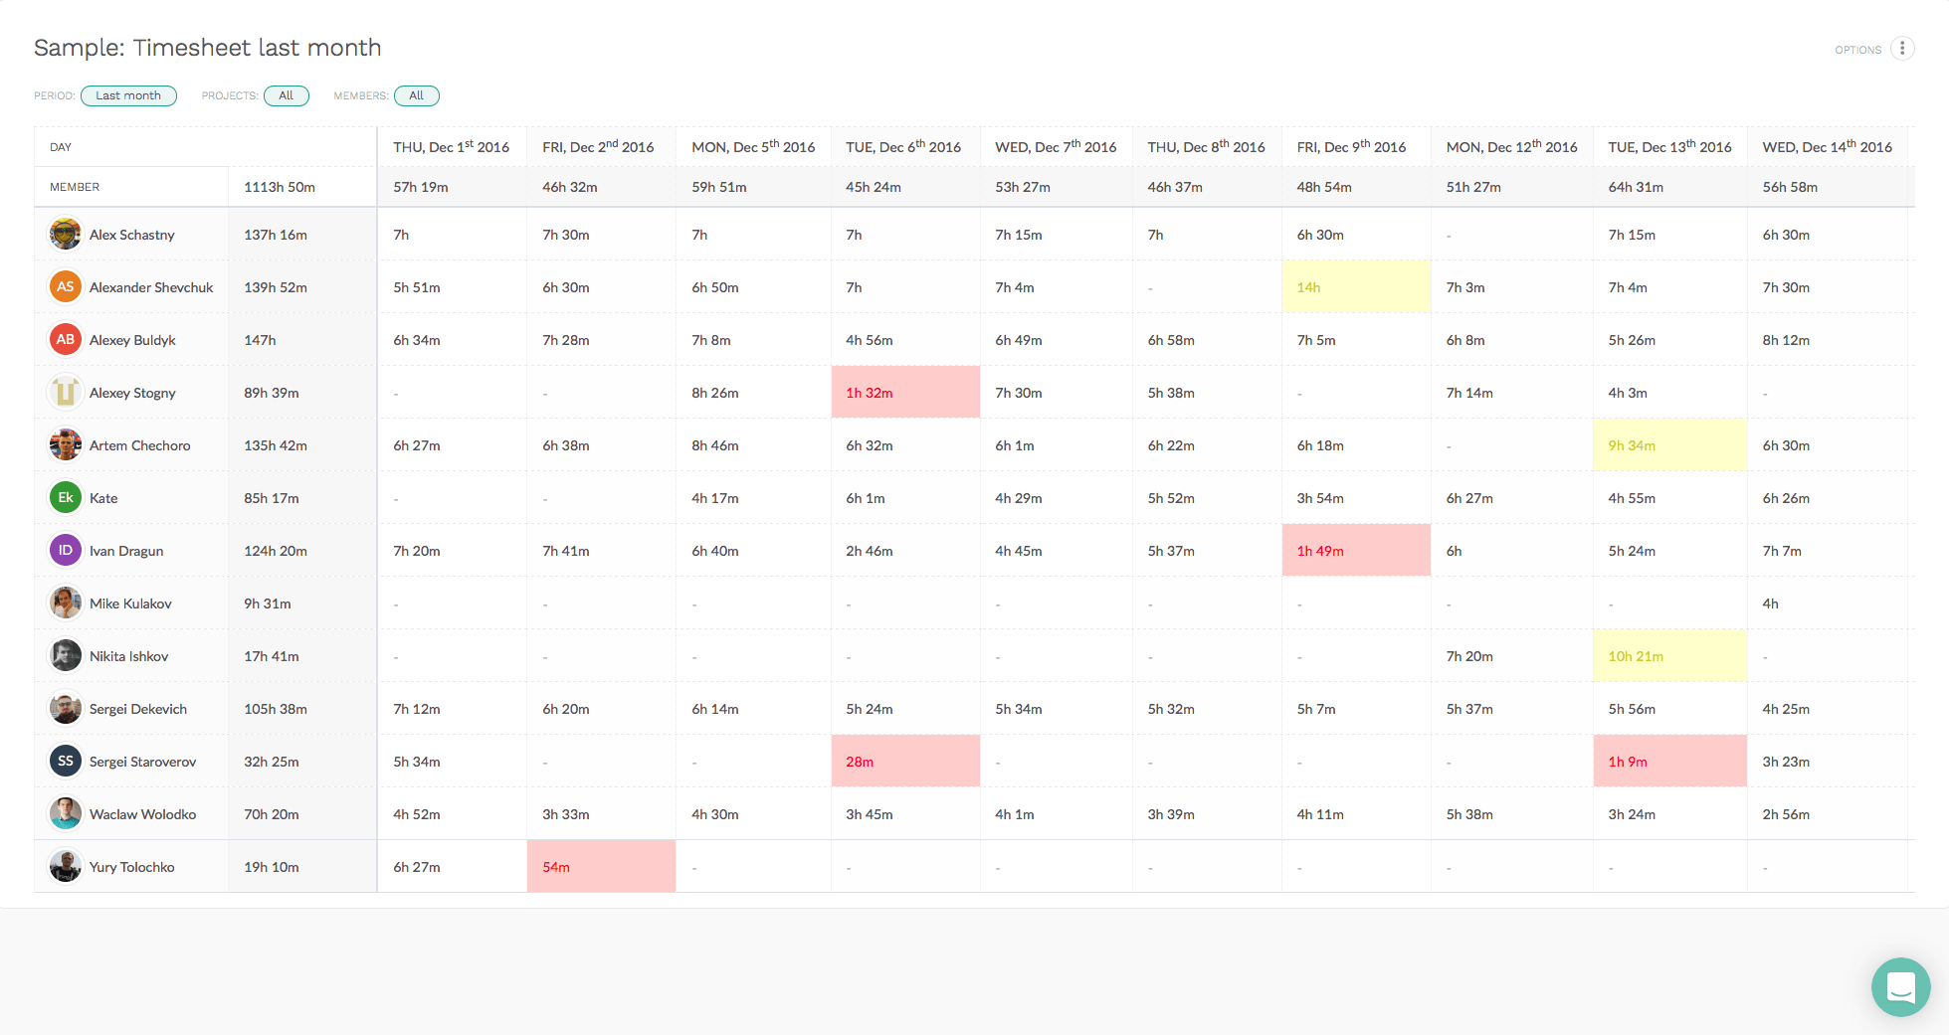Image resolution: width=1949 pixels, height=1035 pixels.
Task: Click the OPTIONS label
Action: click(x=1857, y=50)
